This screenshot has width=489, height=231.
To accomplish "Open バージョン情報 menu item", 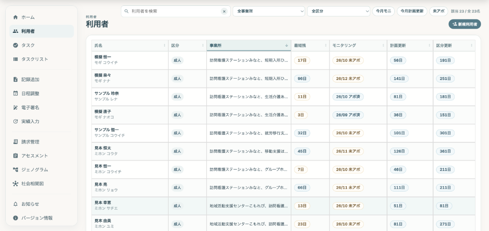I will [x=42, y=218].
